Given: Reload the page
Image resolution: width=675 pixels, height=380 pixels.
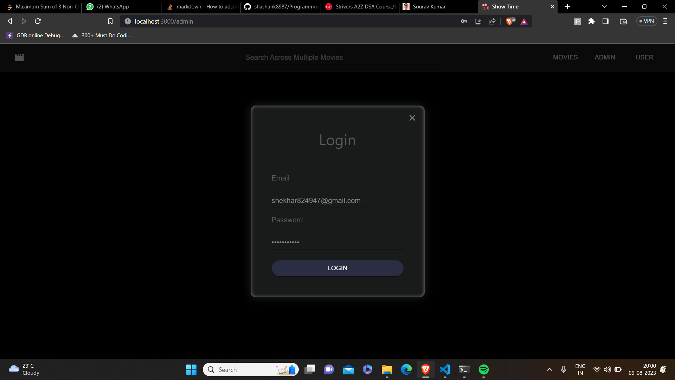Looking at the screenshot, I should click(x=38, y=21).
